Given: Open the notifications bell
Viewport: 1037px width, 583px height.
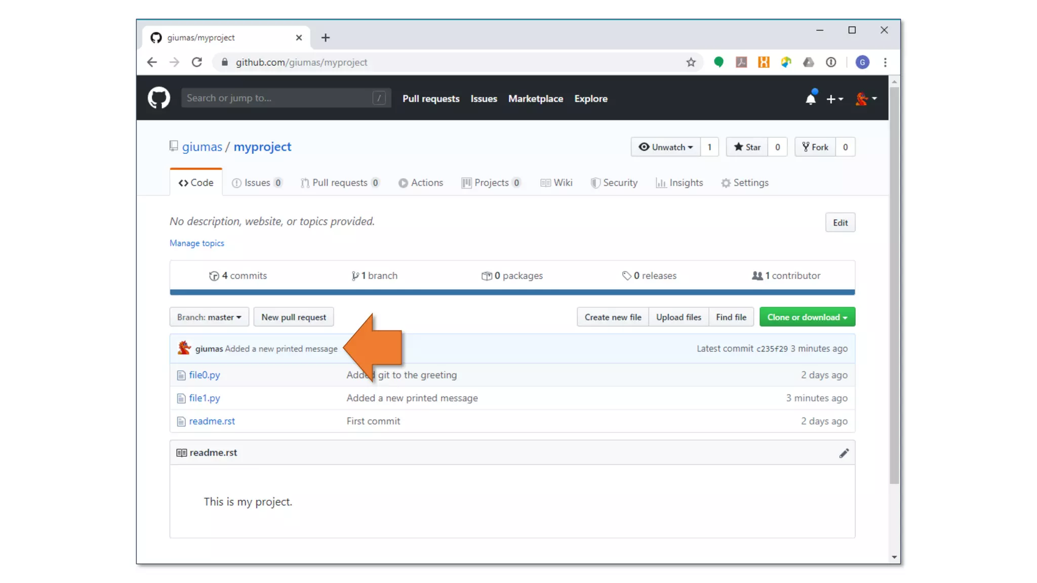Looking at the screenshot, I should [x=810, y=99].
